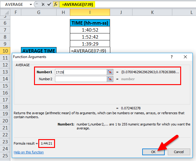Viewport: 196px width, 161px height.
Task: Click cell I10 with =AVERAGE(I7:I9)
Action: point(90,50)
